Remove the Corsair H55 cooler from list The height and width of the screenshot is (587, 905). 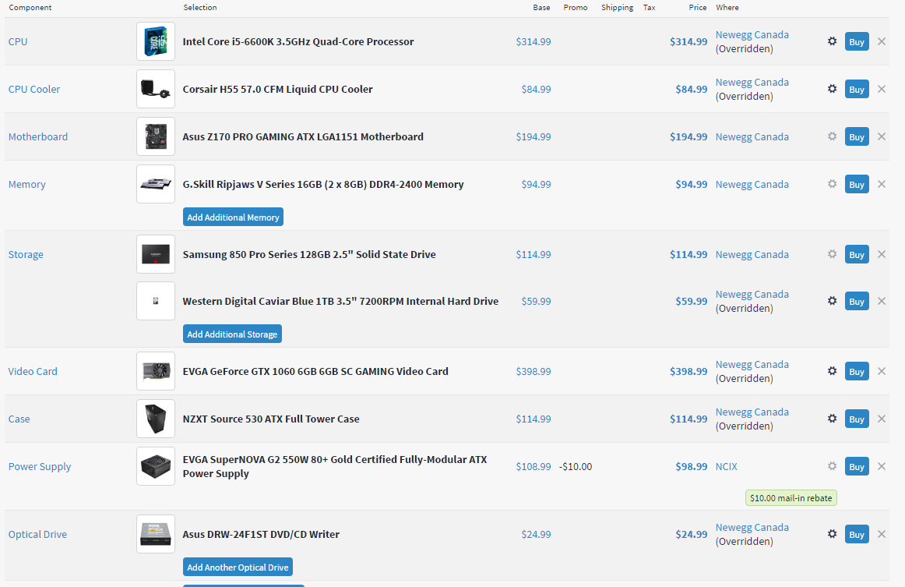point(882,88)
